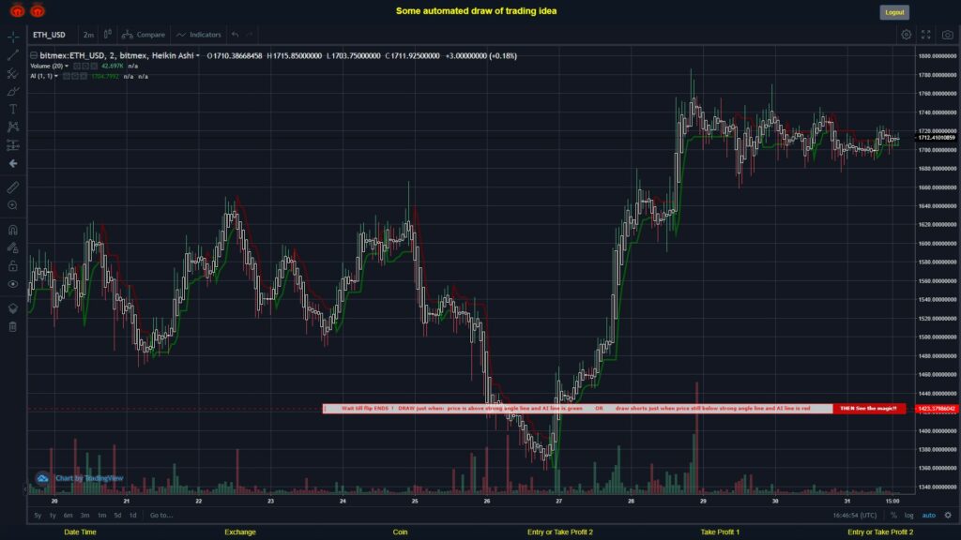The image size is (961, 540).
Task: Open the Volume (20) indicator's settings
Action: tap(85, 67)
